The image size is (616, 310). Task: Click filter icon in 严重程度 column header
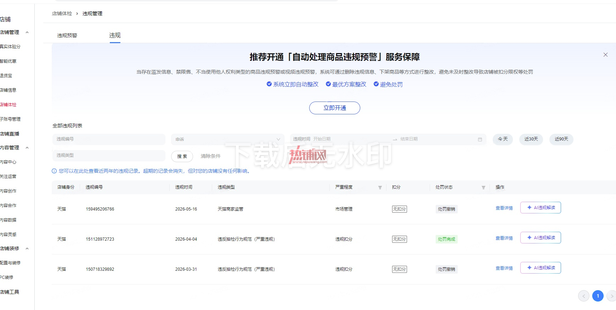380,188
